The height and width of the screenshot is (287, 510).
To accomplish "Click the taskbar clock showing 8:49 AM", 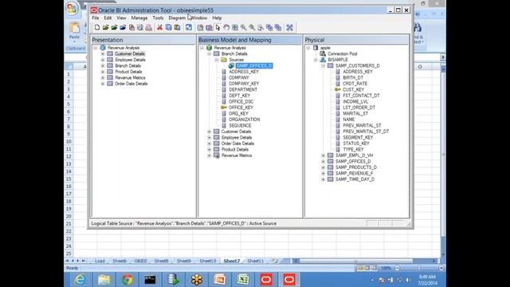I will click(x=427, y=280).
